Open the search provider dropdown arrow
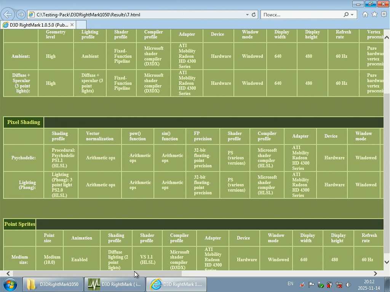390x292 pixels. coord(352,15)
